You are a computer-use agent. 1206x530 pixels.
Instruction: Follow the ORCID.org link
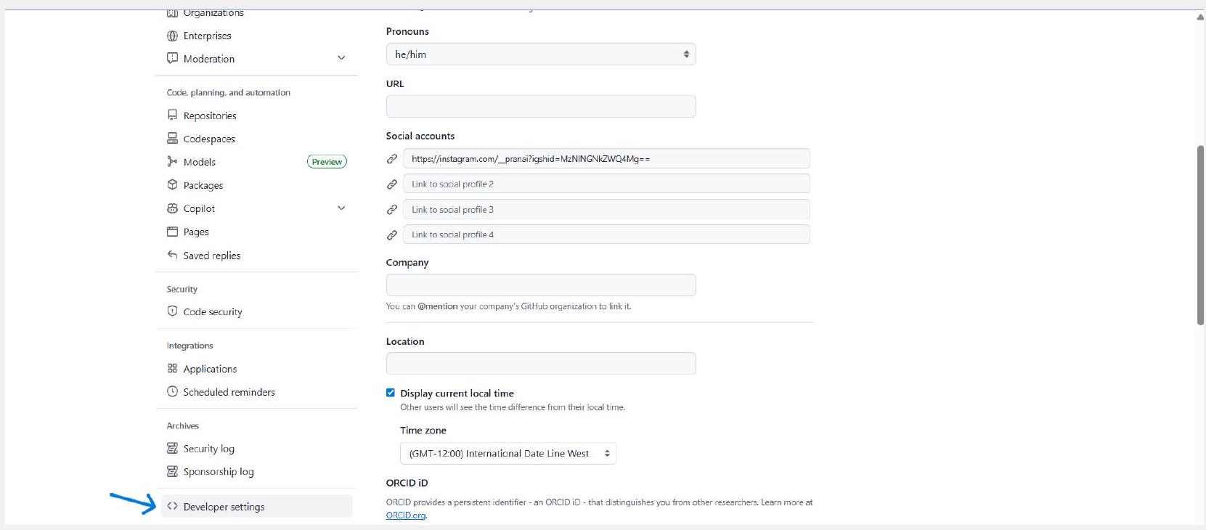pyautogui.click(x=406, y=515)
